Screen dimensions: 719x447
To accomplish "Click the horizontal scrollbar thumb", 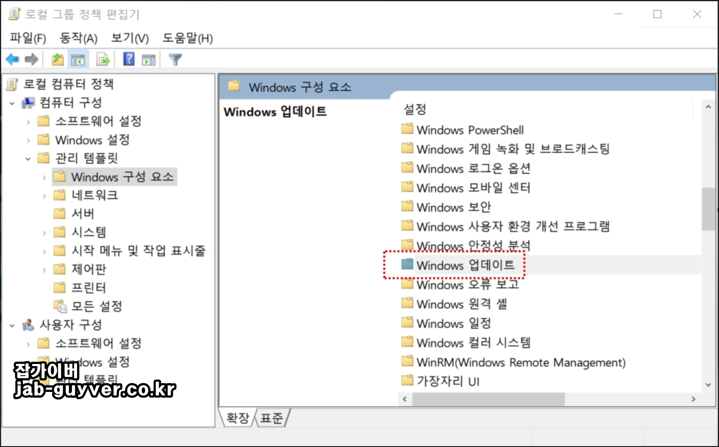I will (489, 399).
